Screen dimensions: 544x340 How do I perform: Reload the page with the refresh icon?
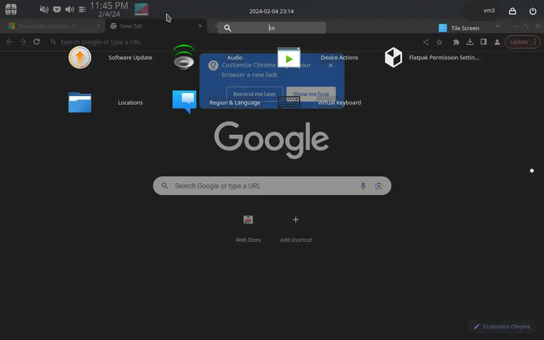pyautogui.click(x=37, y=42)
